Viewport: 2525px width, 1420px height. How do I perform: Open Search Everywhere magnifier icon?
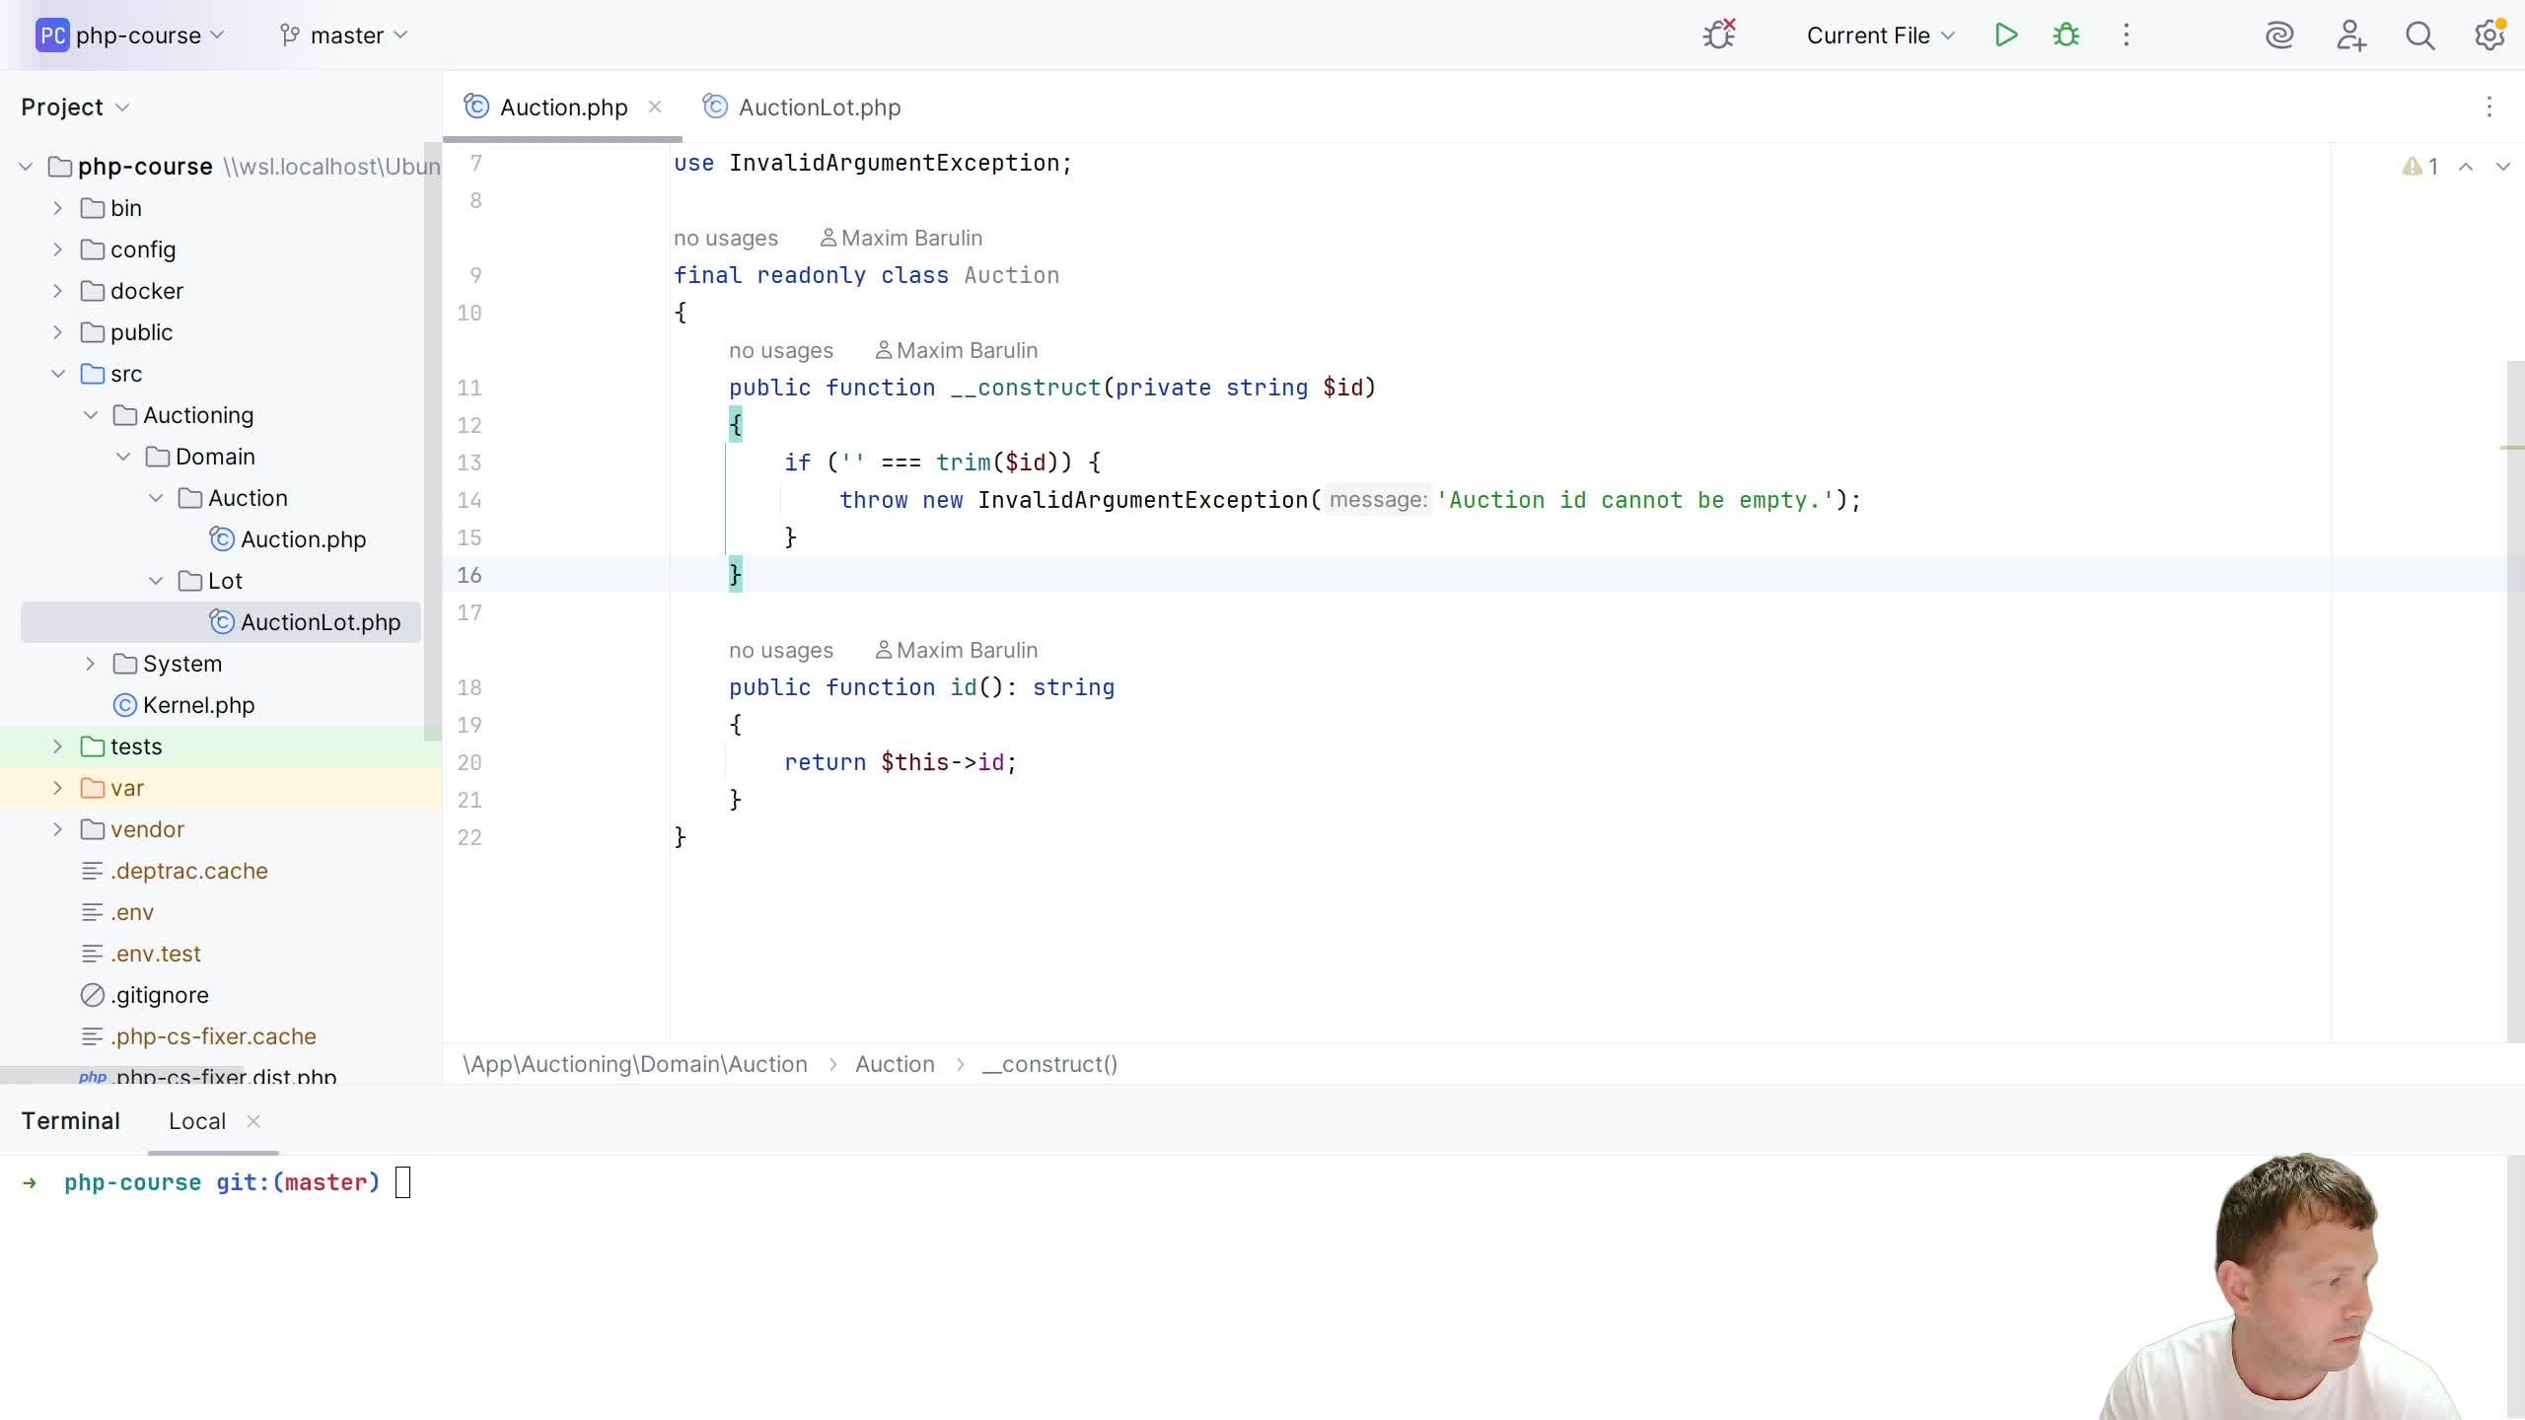2420,35
